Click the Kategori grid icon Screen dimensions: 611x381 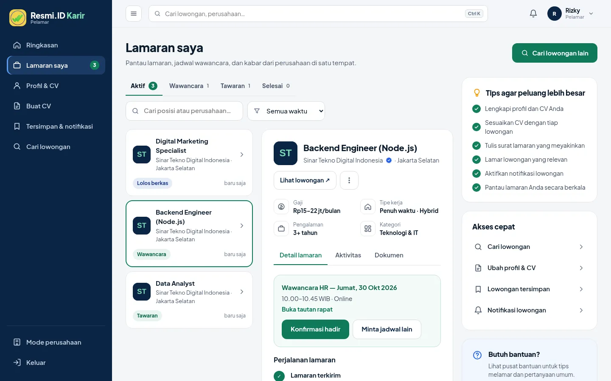coord(368,229)
